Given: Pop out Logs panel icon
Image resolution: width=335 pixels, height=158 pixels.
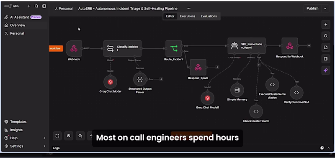Looking at the screenshot, I should coord(322,148).
